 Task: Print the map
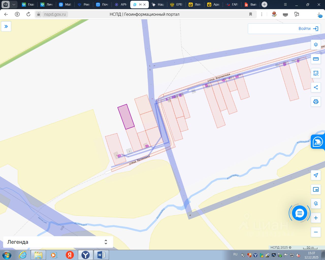pyautogui.click(x=316, y=102)
